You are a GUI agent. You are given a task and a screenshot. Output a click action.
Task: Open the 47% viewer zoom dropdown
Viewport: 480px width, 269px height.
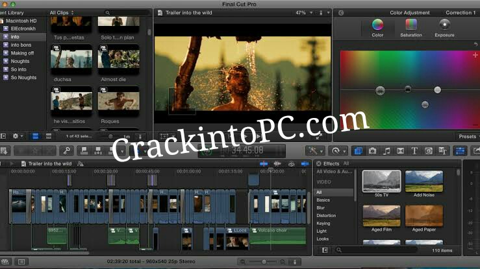304,13
